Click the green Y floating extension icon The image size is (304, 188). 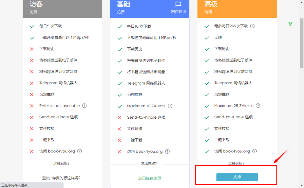coord(290,24)
